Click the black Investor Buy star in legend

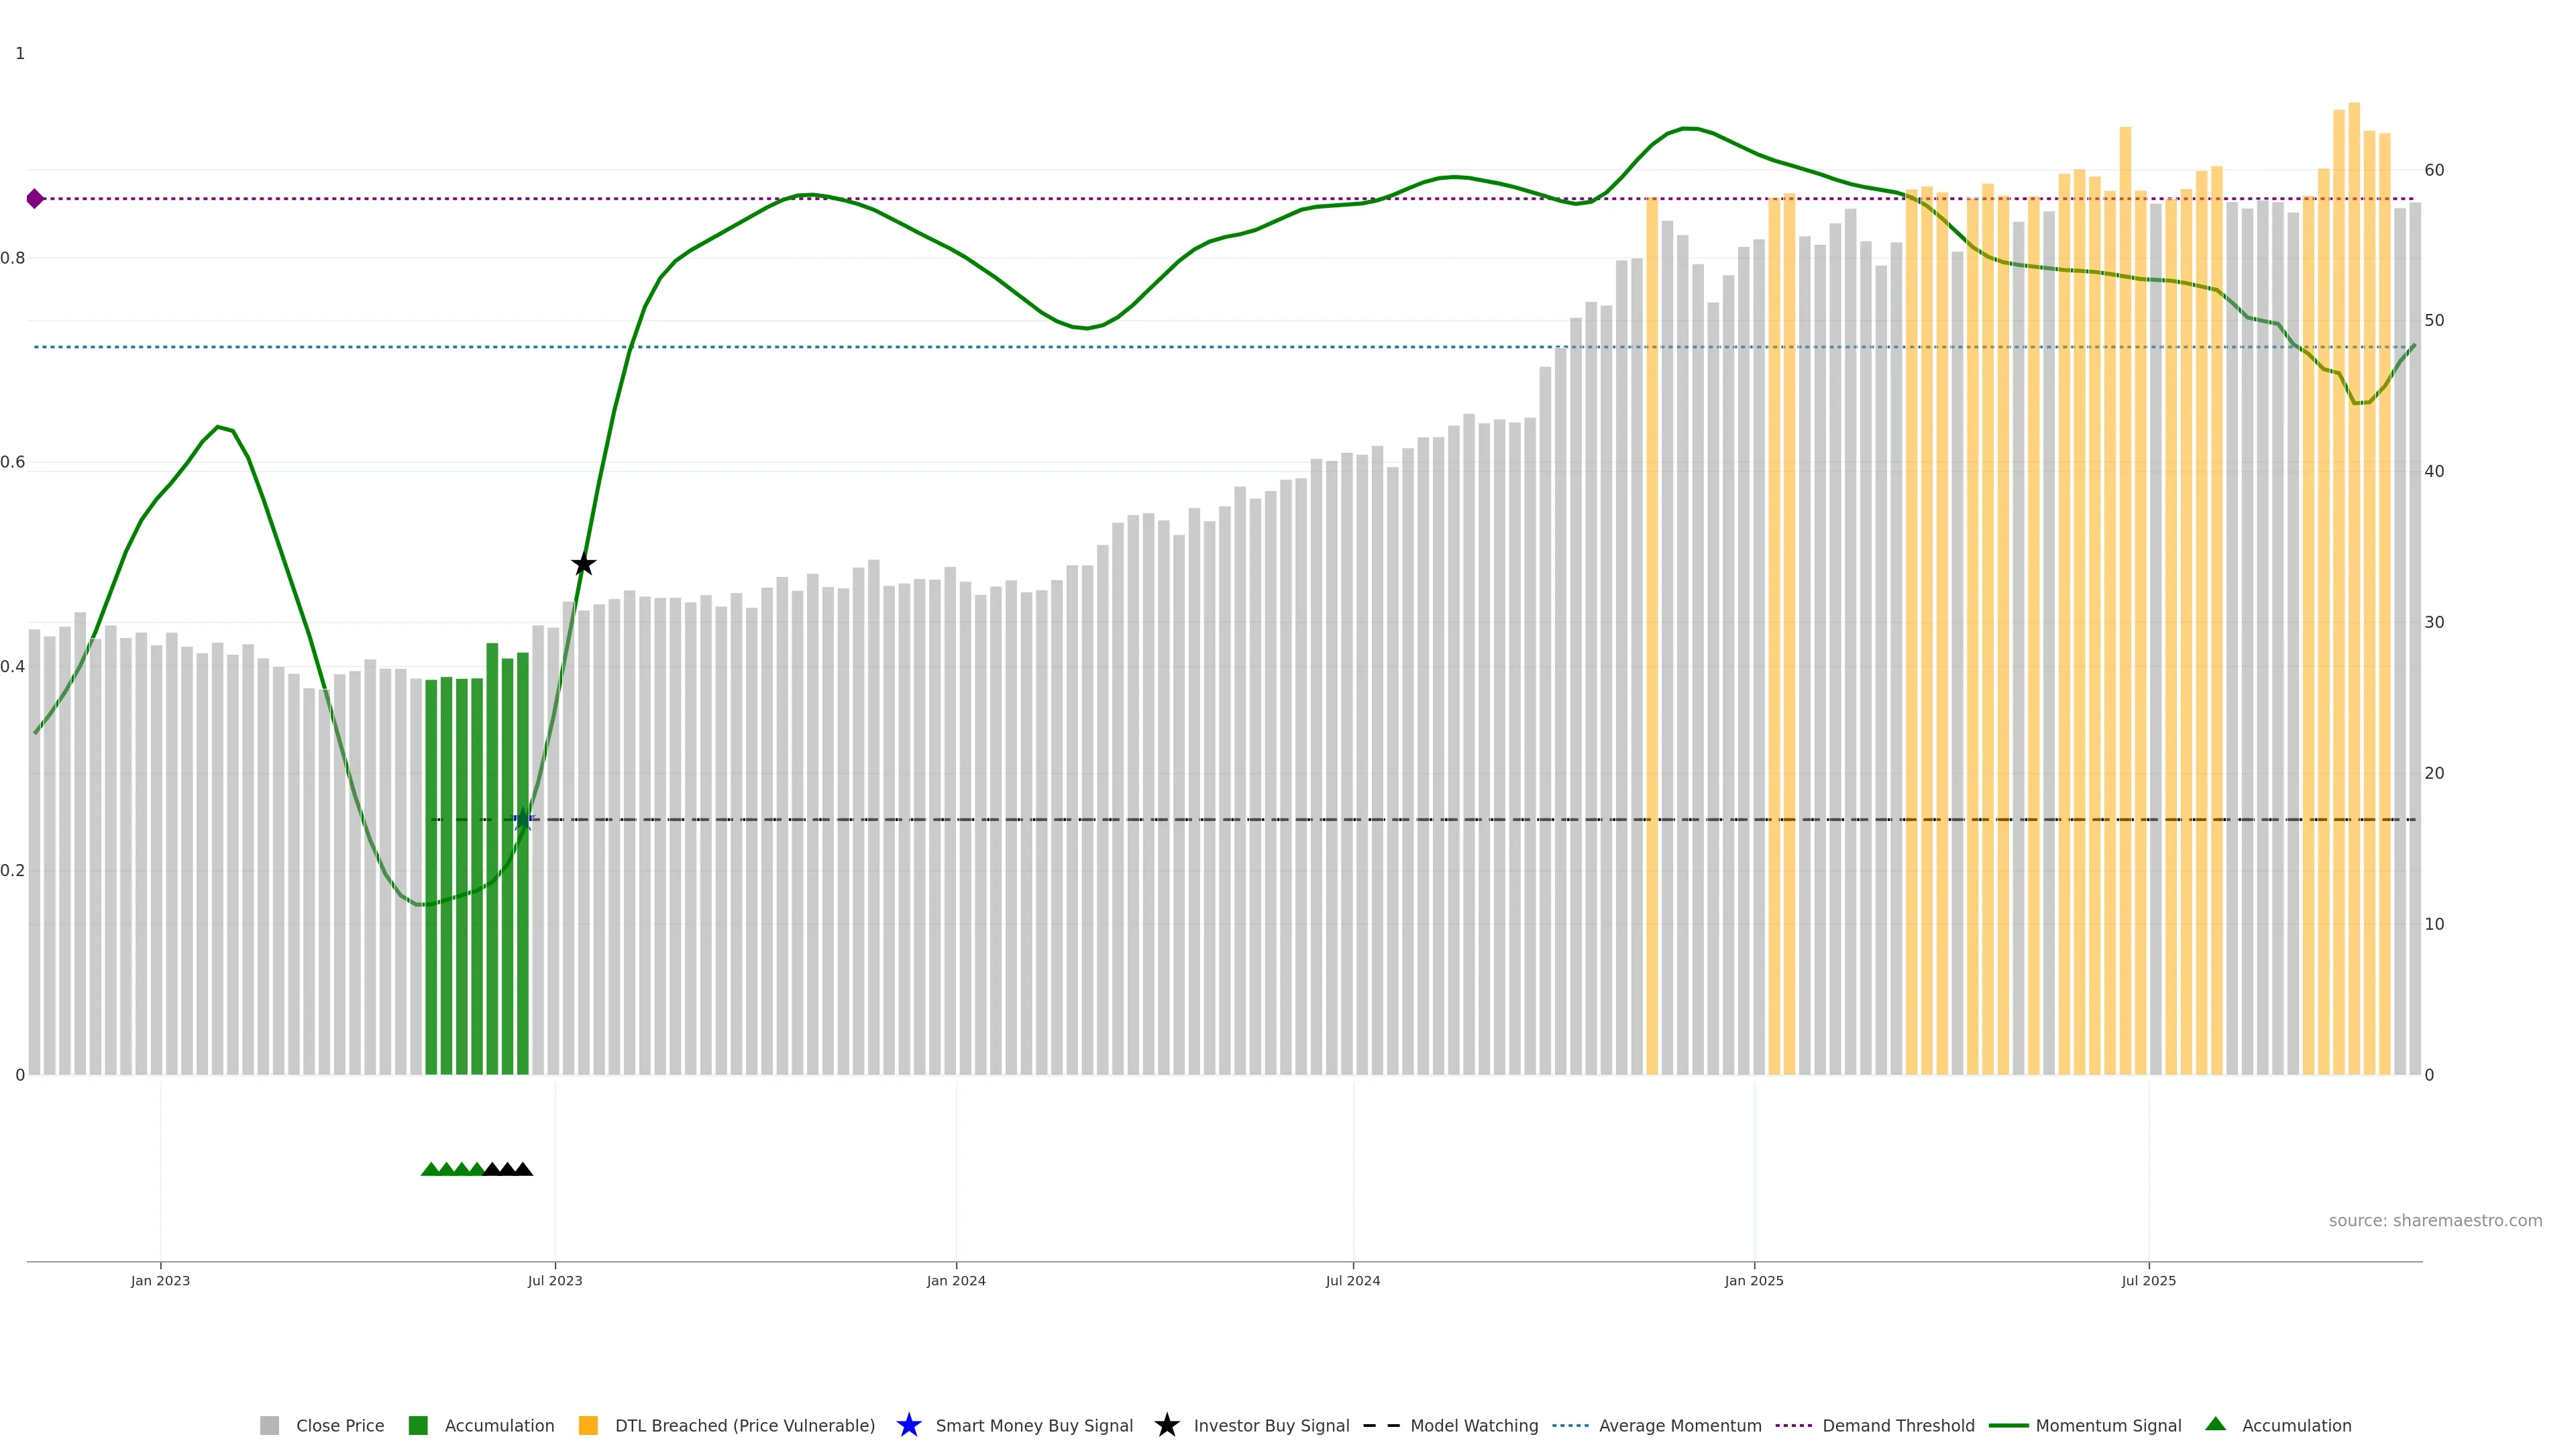[1166, 1425]
